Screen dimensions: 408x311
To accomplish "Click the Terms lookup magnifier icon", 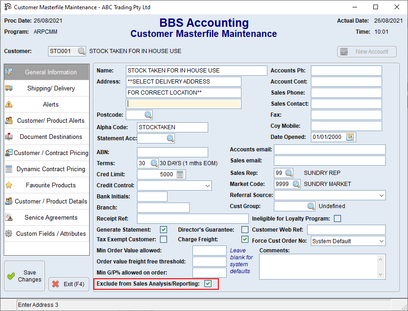I will [154, 163].
